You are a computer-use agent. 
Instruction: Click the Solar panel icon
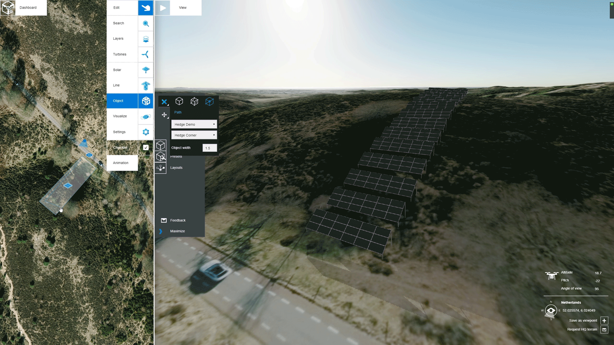(x=146, y=70)
